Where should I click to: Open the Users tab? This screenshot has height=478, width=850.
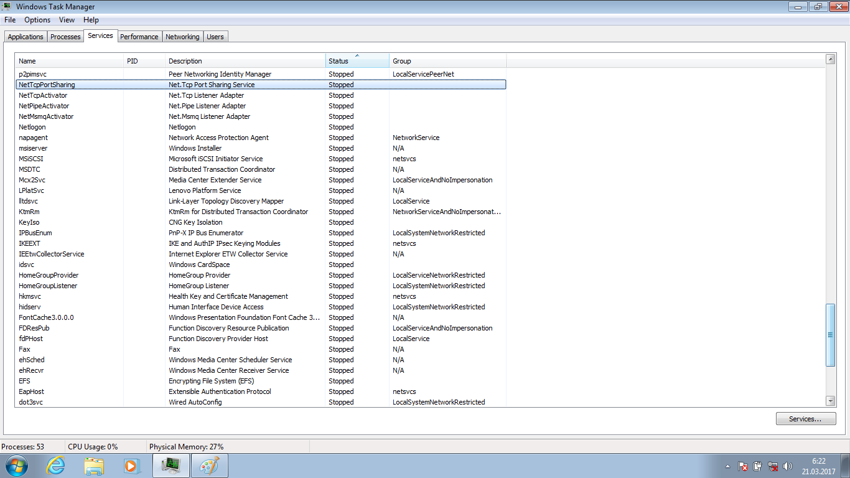(x=215, y=37)
